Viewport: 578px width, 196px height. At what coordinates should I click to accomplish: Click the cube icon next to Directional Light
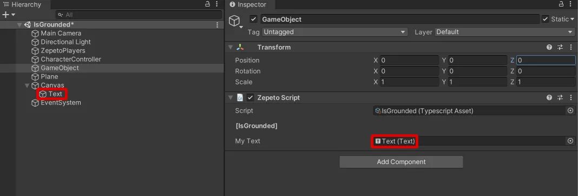pos(35,42)
